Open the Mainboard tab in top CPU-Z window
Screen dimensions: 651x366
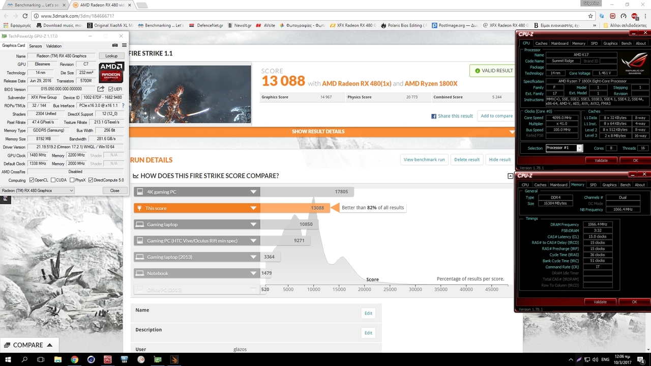559,43
